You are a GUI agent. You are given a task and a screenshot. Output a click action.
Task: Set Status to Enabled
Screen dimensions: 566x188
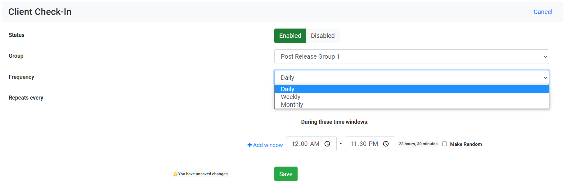pyautogui.click(x=290, y=36)
